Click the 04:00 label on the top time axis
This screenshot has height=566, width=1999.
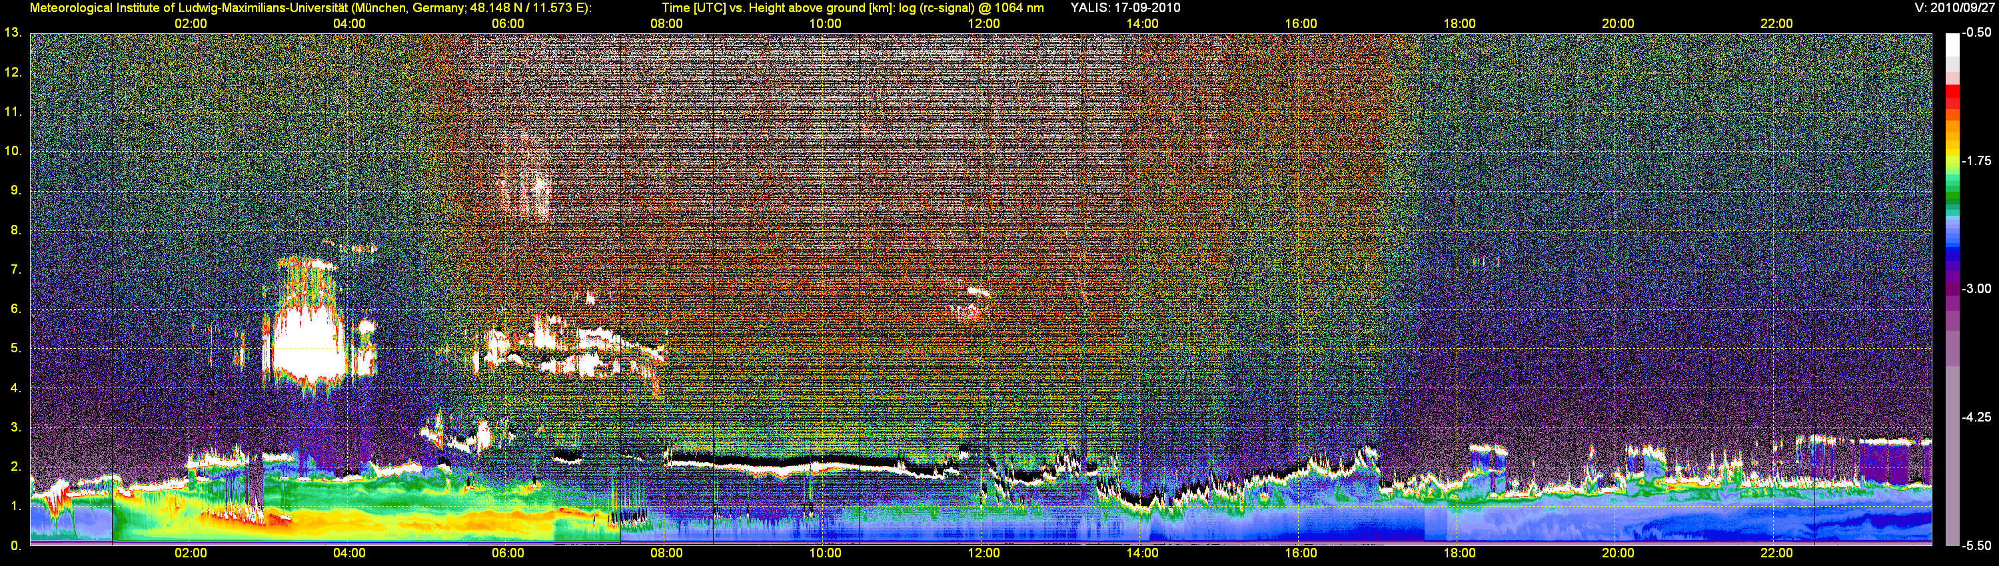[349, 24]
